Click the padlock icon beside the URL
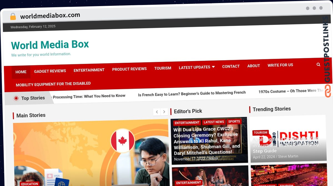Screen dimensions: 333x186 13,17
